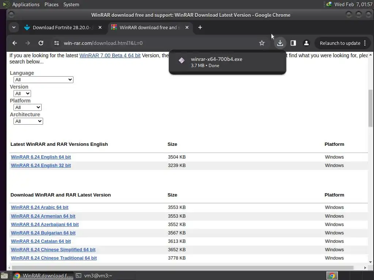Click the Fortnite tab favicon
The height and width of the screenshot is (280, 374).
click(27, 27)
